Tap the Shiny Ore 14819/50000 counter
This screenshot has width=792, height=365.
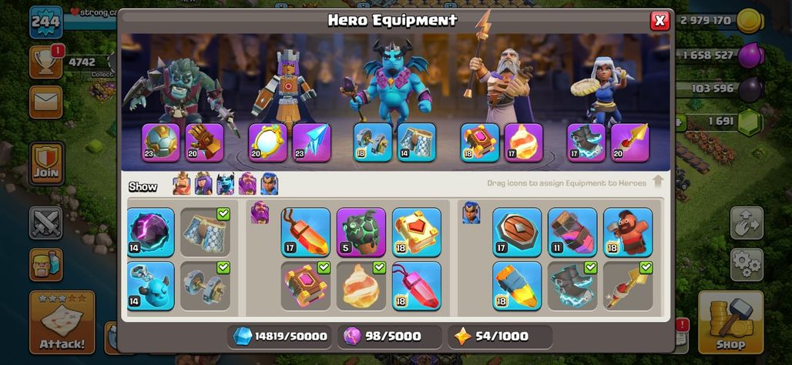280,337
